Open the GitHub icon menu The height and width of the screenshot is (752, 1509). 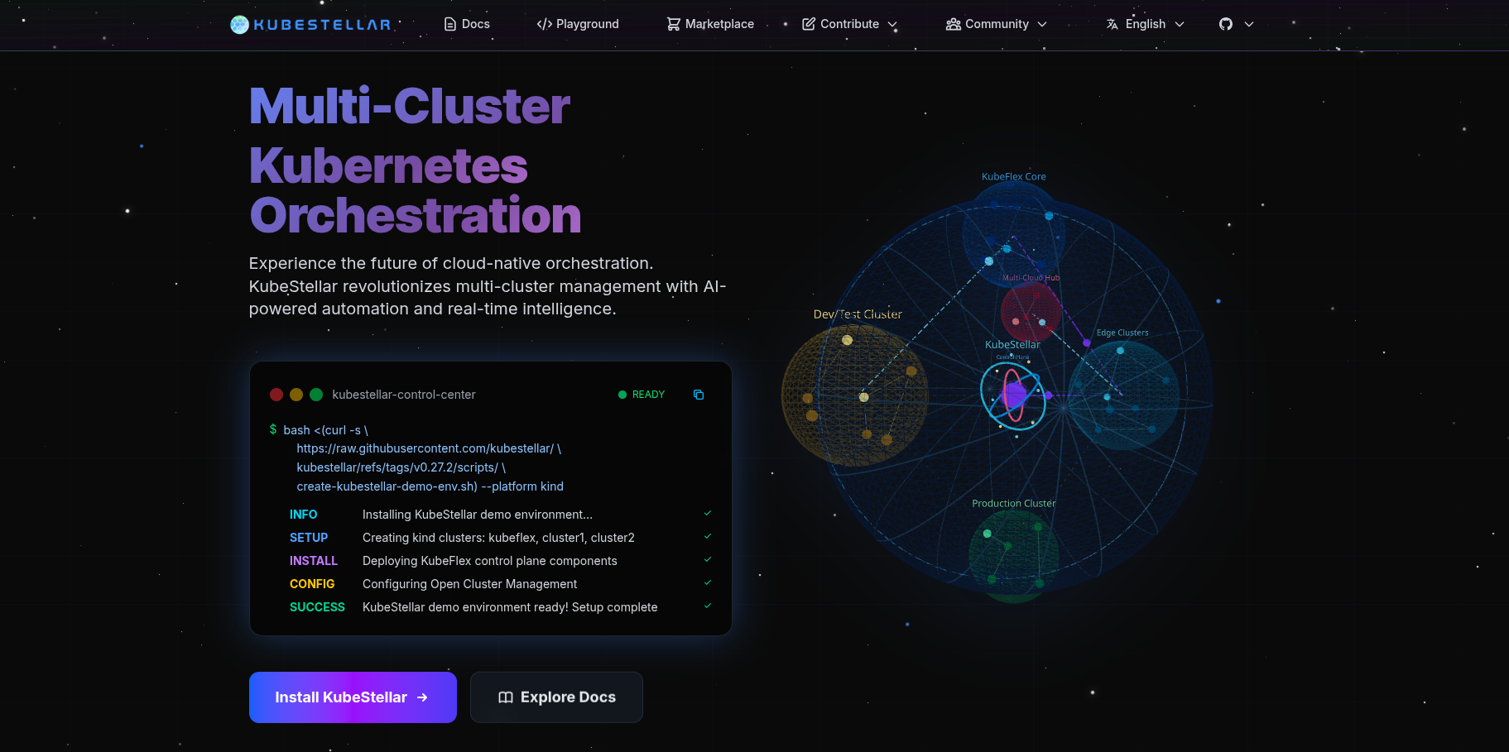(x=1226, y=24)
